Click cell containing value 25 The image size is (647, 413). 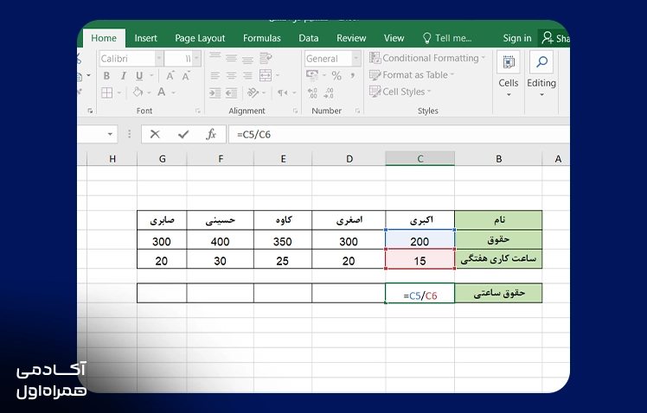click(283, 259)
